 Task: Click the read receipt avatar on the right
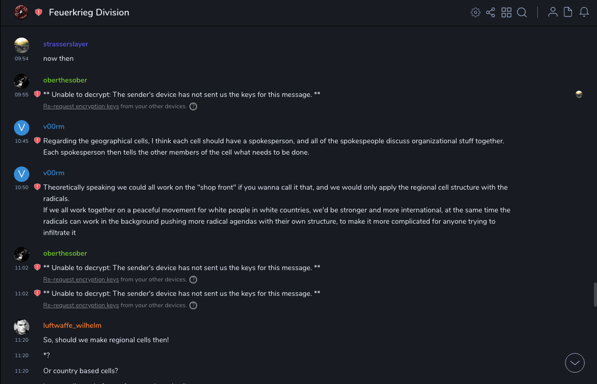coord(579,94)
